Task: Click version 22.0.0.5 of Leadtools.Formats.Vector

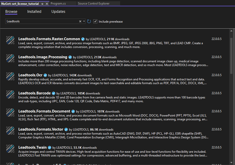Action: 216,129
